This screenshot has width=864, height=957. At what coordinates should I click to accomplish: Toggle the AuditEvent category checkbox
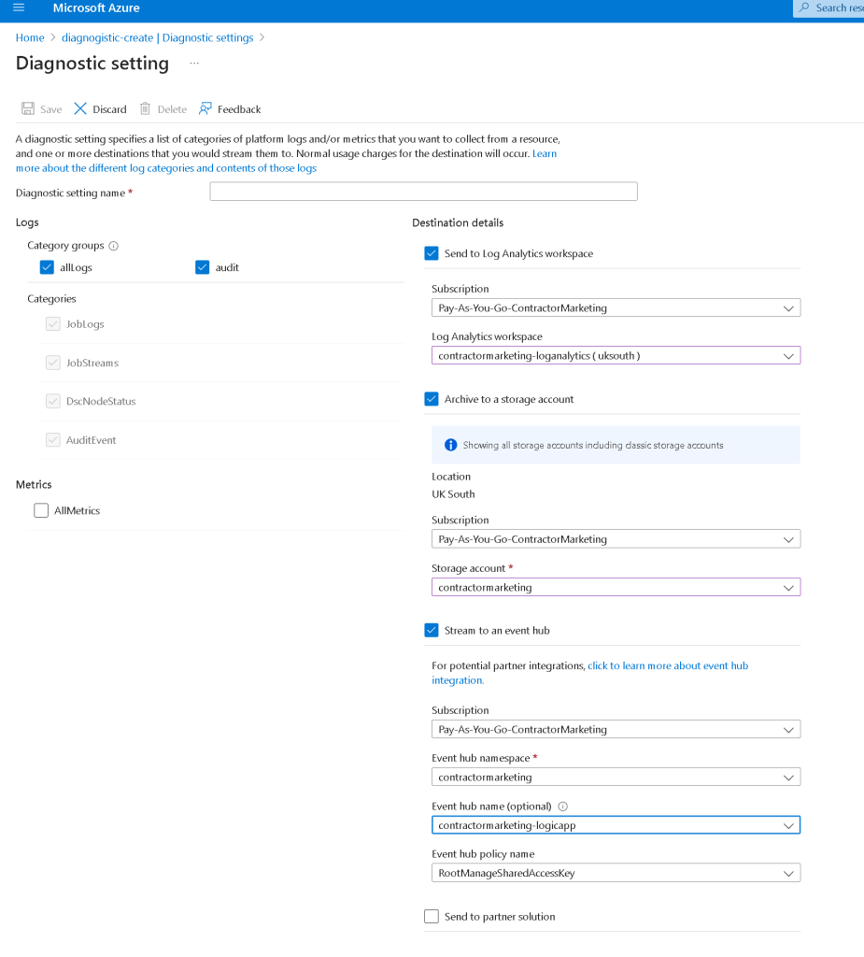(53, 440)
